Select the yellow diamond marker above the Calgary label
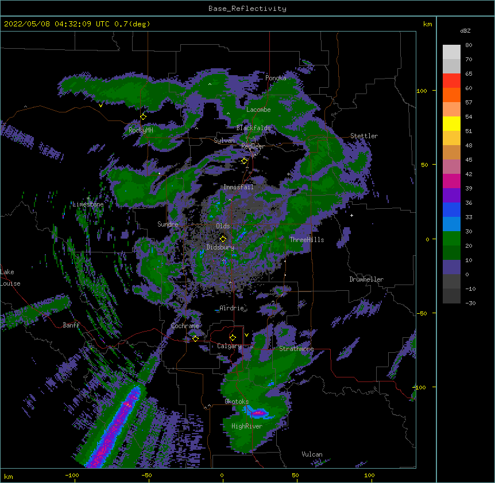 [233, 338]
